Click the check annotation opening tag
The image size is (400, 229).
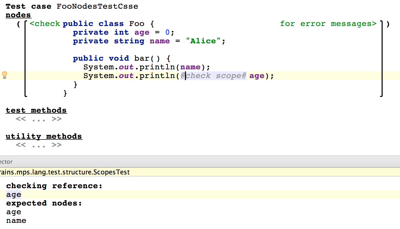tap(45, 24)
